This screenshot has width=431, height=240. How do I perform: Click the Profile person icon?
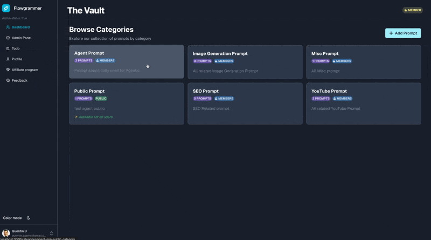[x=8, y=59]
